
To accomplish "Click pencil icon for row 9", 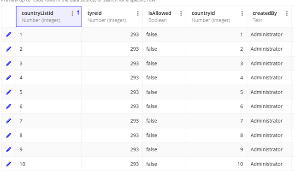I will pyautogui.click(x=8, y=149).
